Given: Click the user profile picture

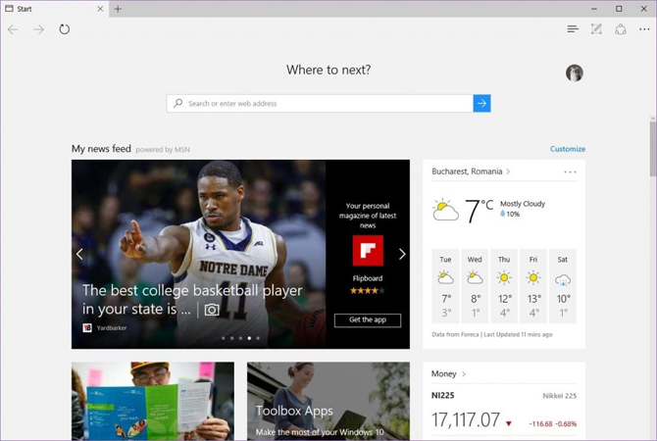Looking at the screenshot, I should pos(574,73).
